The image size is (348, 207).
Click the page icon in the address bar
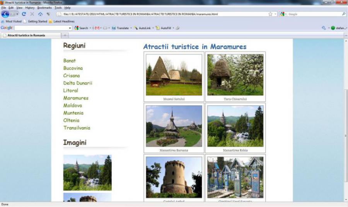pos(59,14)
